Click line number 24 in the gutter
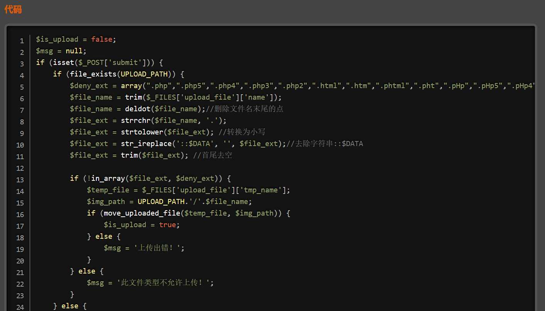Image resolution: width=545 pixels, height=311 pixels. click(x=20, y=307)
